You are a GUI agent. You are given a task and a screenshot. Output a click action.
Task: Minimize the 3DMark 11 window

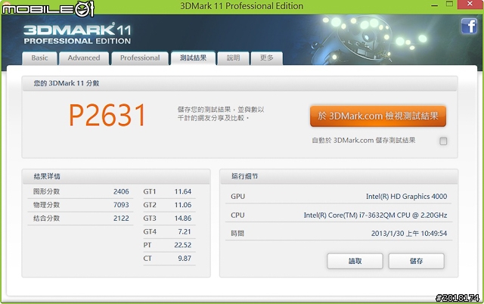click(x=434, y=5)
